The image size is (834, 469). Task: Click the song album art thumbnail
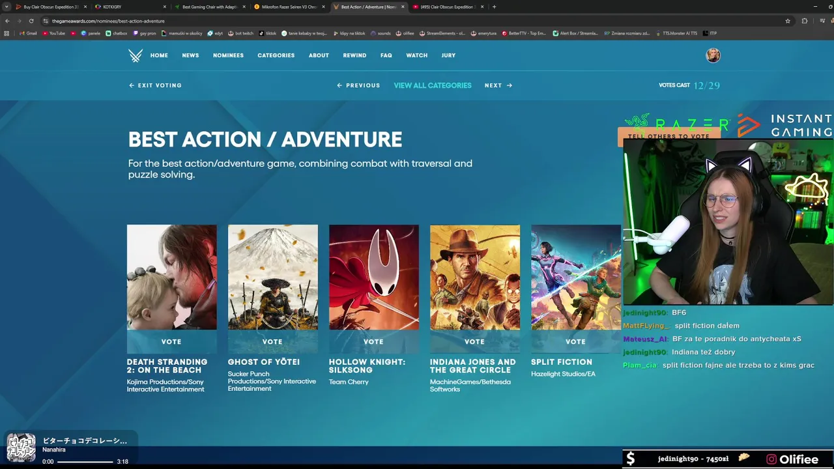coord(21,448)
